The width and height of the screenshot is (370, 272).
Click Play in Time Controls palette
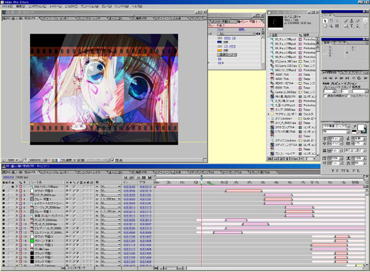point(336,78)
